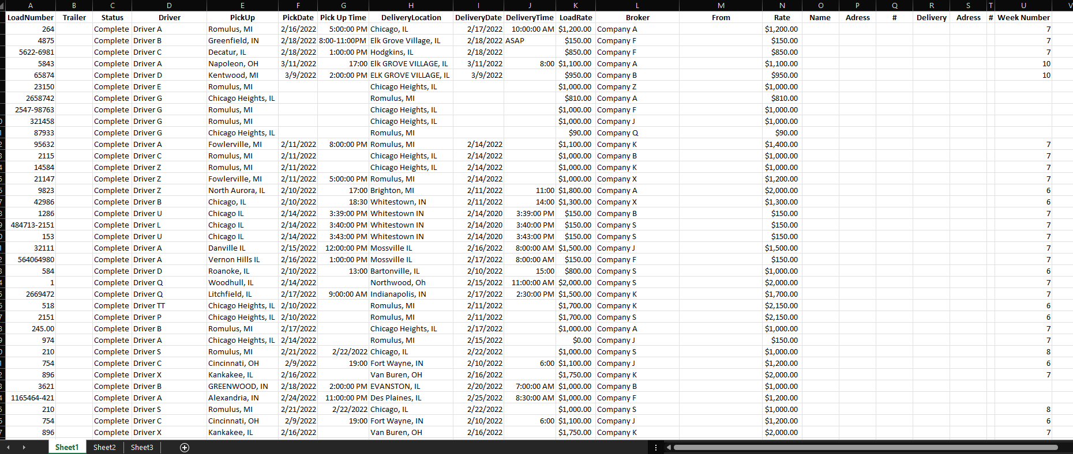Select the Indianapolis, IN delivery cell
The image size is (1073, 454).
pyautogui.click(x=411, y=294)
